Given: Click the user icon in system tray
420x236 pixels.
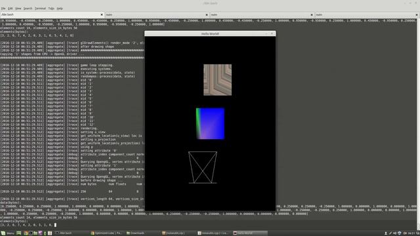Looking at the screenshot, I should 386,233.
